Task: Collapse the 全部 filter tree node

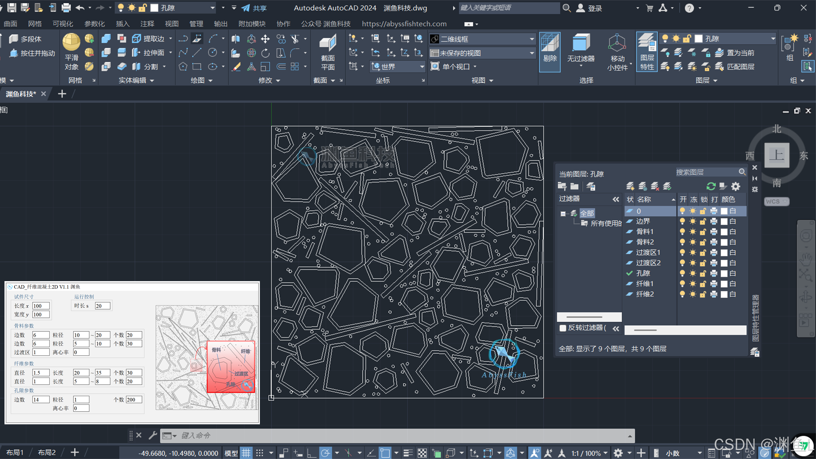Action: [563, 213]
